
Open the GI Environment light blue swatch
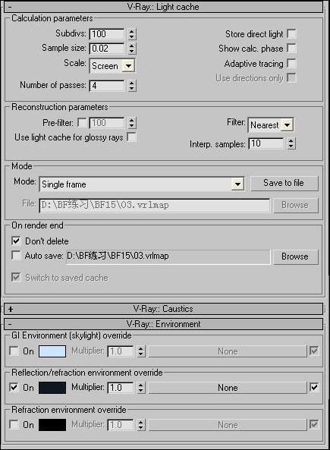(x=52, y=351)
